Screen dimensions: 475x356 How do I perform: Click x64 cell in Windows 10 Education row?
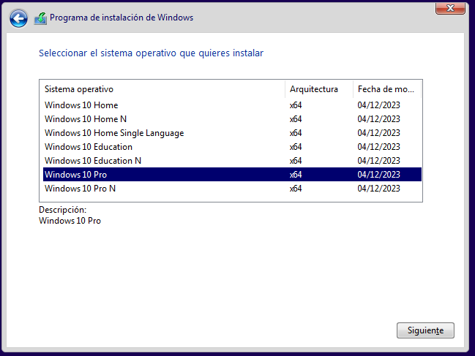pyautogui.click(x=296, y=147)
